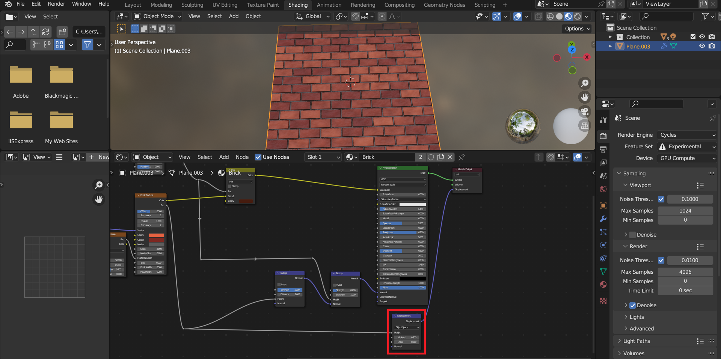Screen dimensions: 721x359
Task: Hide Plane.003 using its eye icon
Action: click(702, 46)
